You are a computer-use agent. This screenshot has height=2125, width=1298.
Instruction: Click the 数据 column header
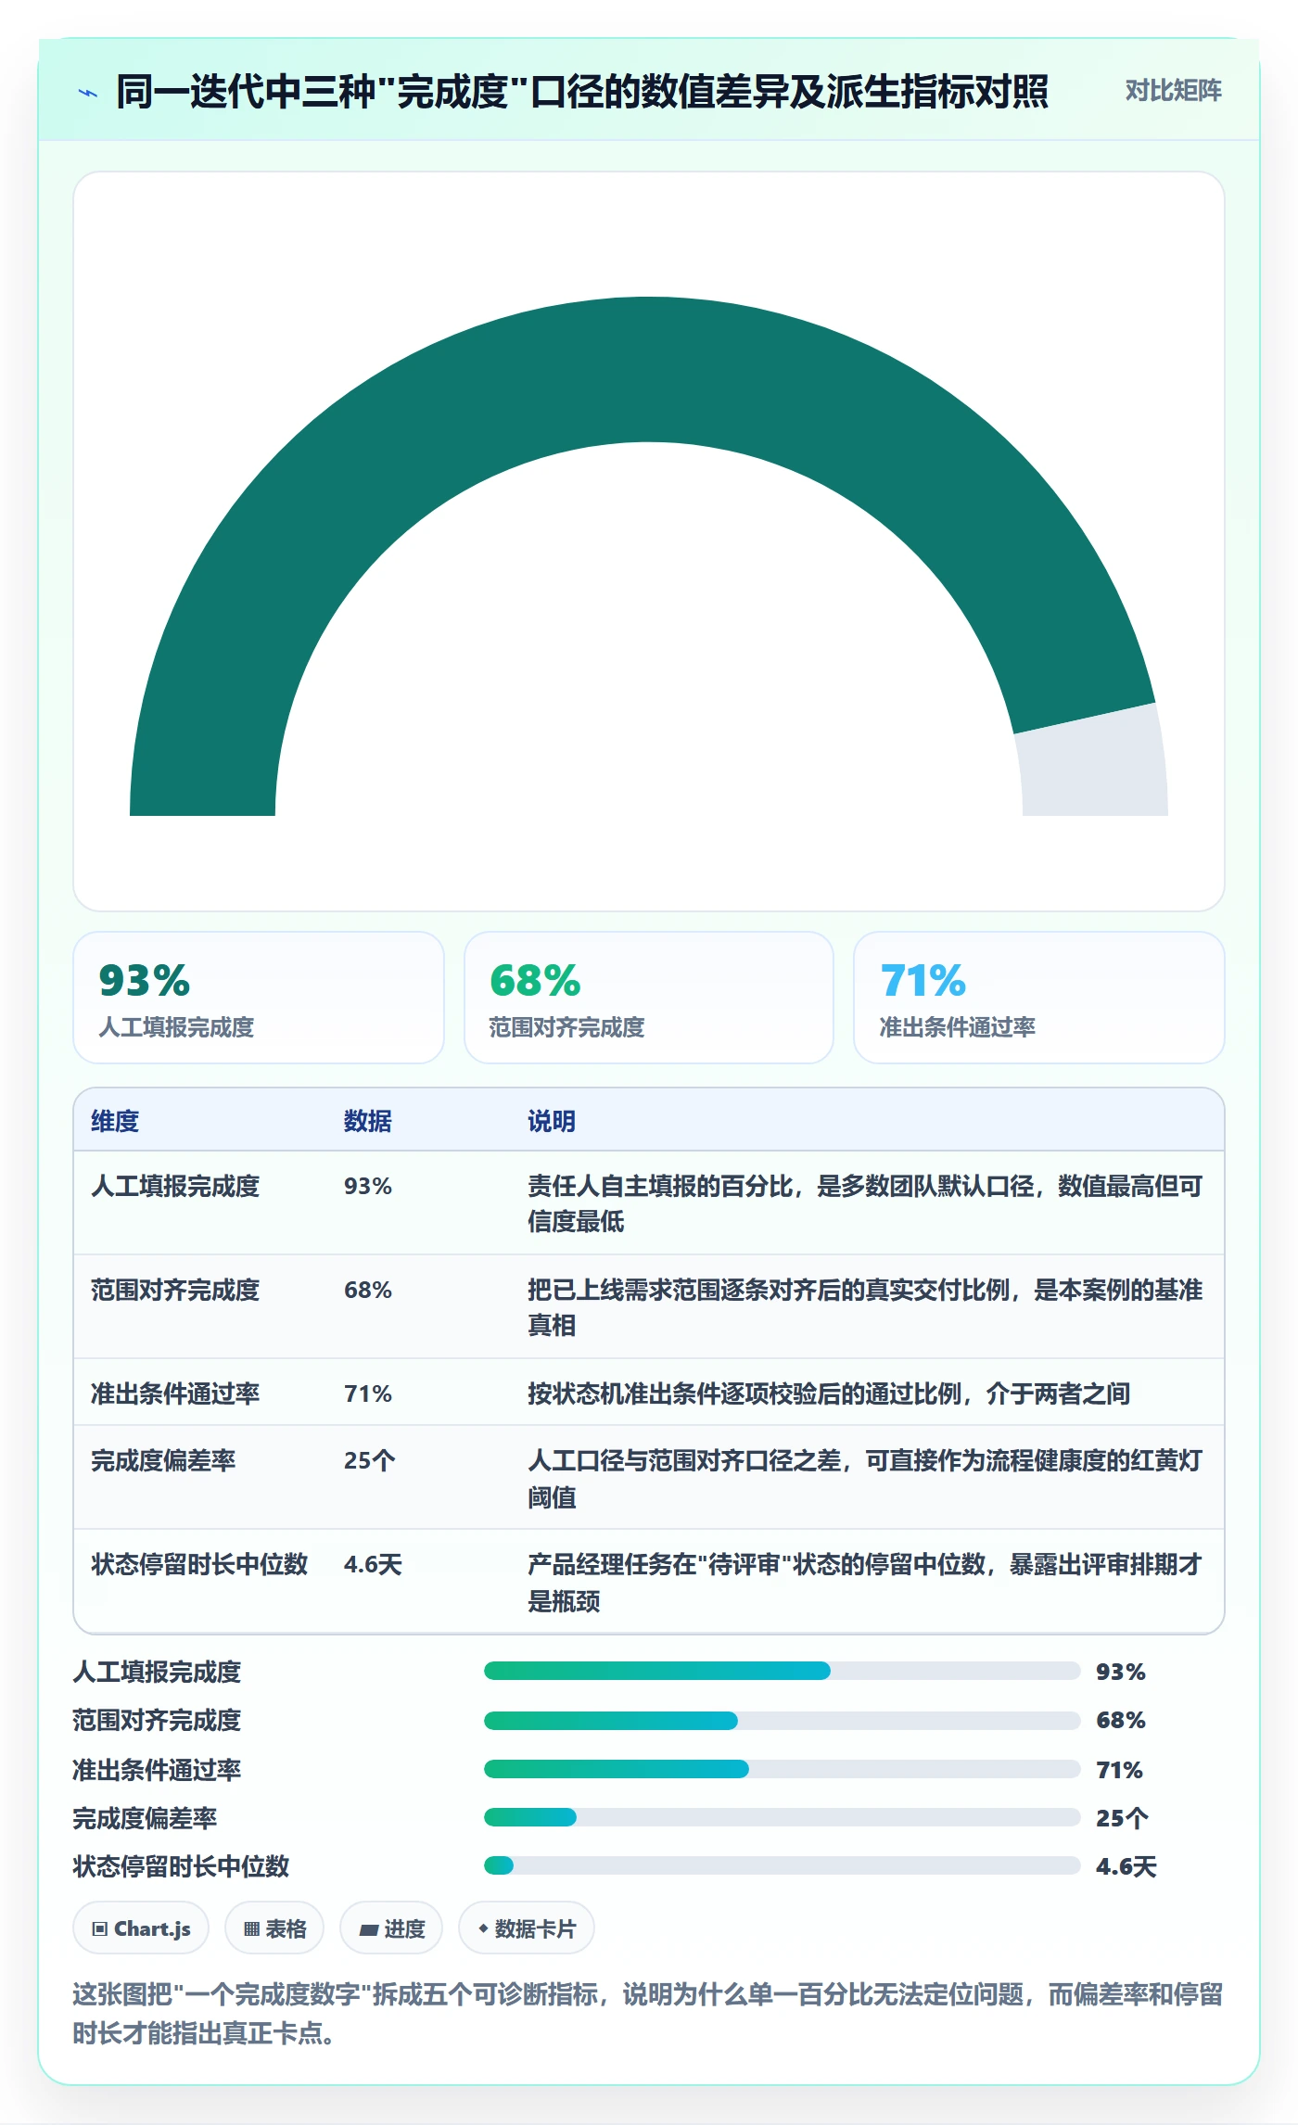[x=368, y=1121]
